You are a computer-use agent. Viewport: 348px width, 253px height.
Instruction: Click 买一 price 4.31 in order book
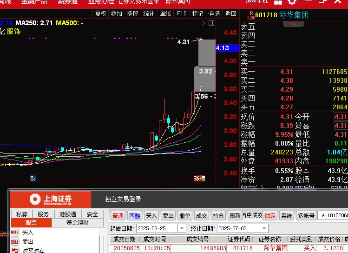point(286,72)
